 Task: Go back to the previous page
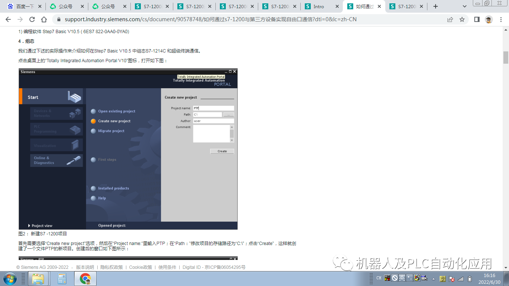[x=8, y=19]
